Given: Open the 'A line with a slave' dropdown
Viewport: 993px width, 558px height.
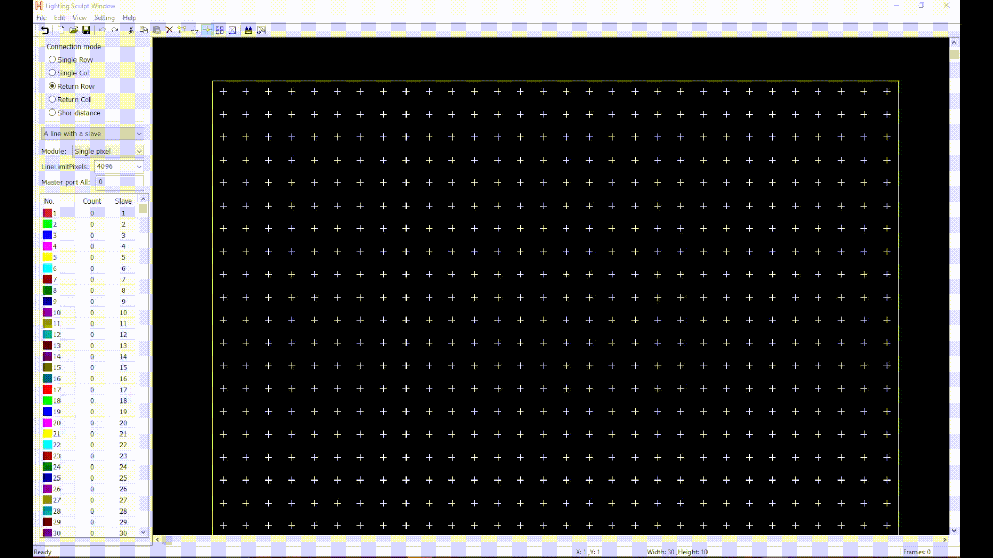Looking at the screenshot, I should tap(93, 134).
